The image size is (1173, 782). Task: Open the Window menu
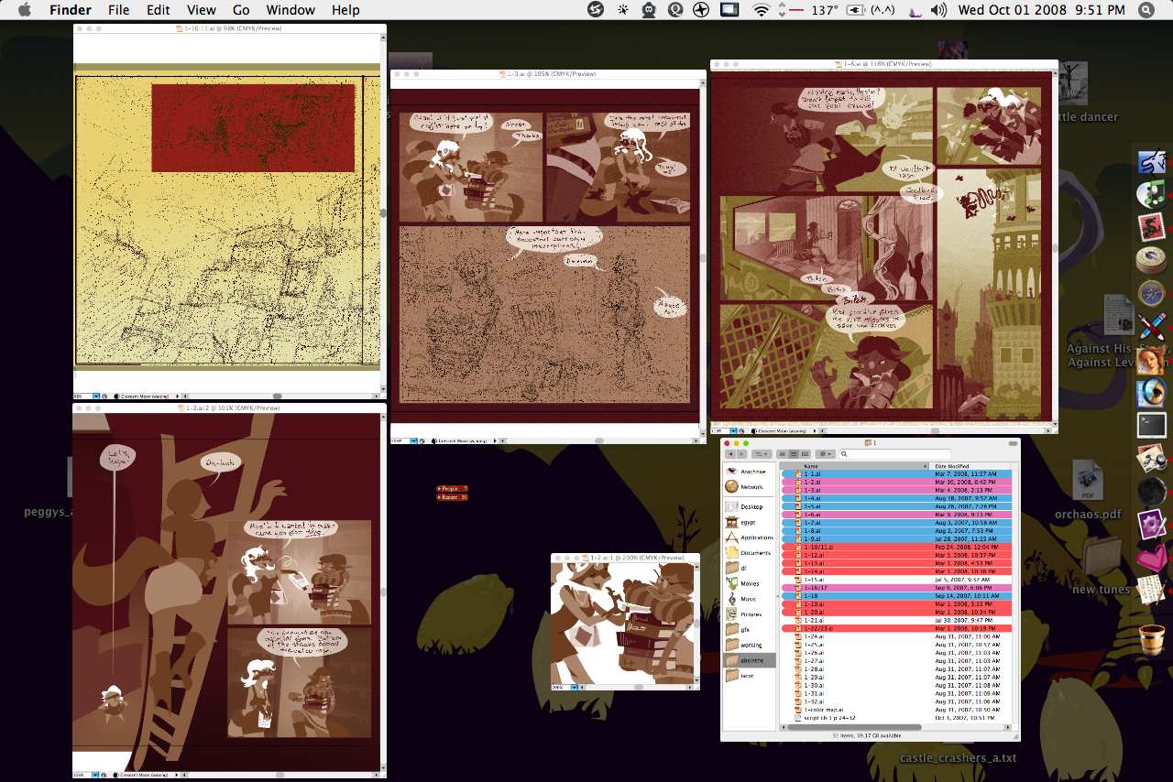(290, 10)
